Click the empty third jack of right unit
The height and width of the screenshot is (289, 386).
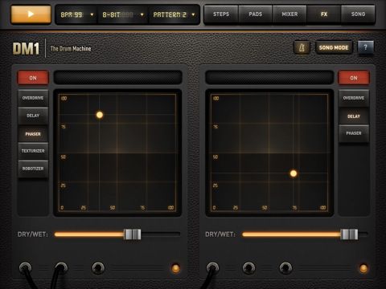coord(285,268)
